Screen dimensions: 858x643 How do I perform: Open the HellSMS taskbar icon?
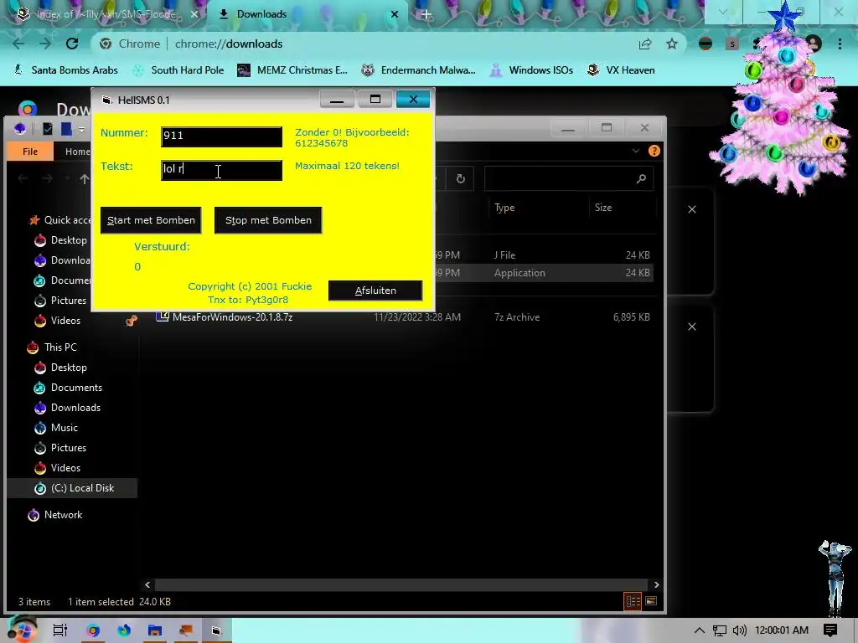tap(216, 630)
